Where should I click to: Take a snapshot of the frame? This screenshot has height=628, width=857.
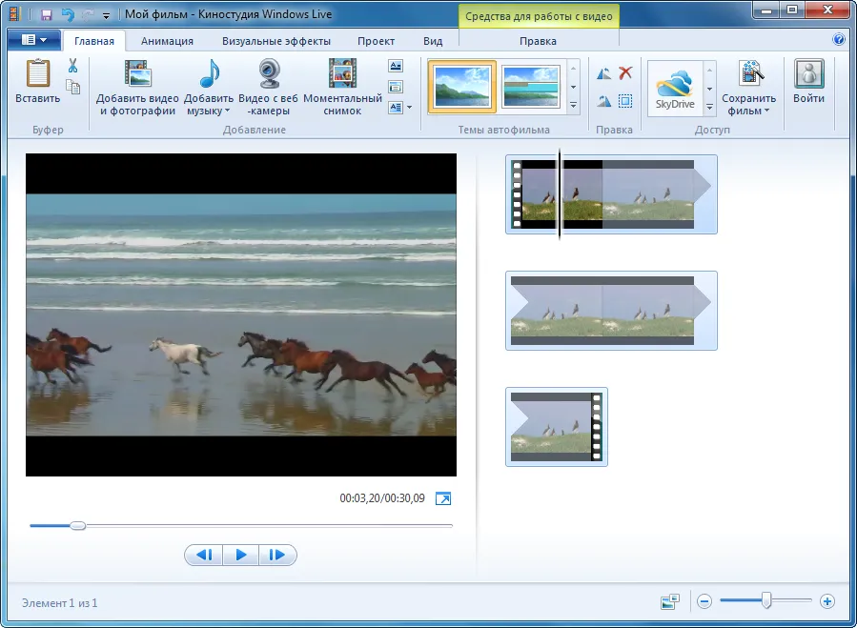342,88
